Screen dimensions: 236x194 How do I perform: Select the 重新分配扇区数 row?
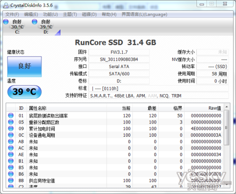tap(115, 122)
